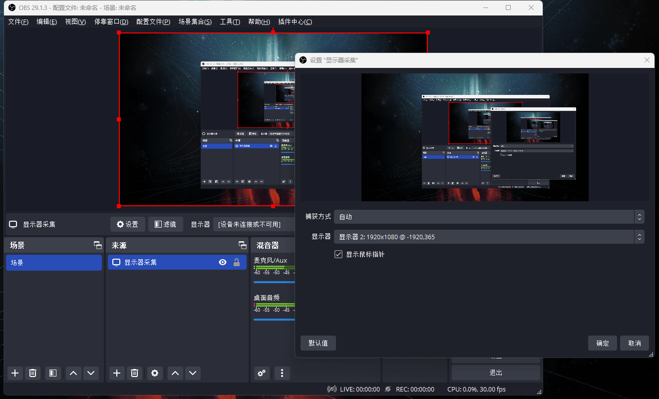Open 停靠窗口 menu
659x399 pixels.
111,22
